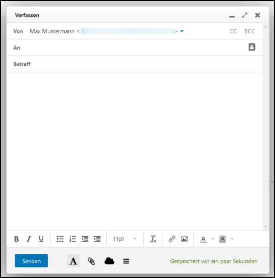The image size is (275, 278).
Task: Toggle bold formatting
Action: [x=16, y=239]
